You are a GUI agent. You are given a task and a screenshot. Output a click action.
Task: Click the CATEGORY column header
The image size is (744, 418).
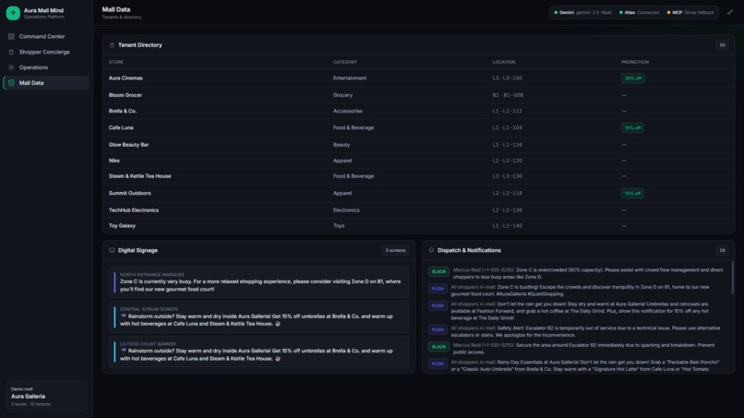[345, 62]
